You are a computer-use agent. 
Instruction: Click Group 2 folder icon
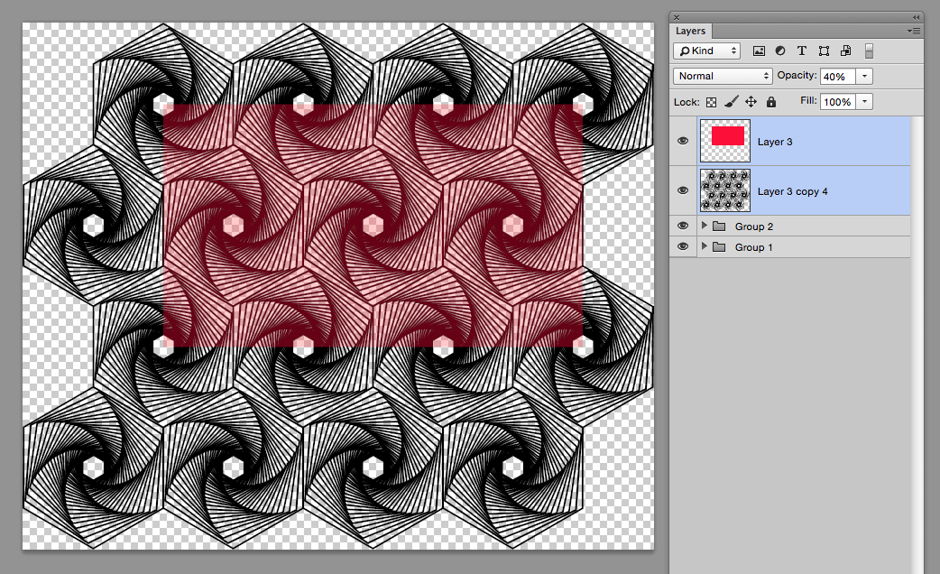pos(719,227)
